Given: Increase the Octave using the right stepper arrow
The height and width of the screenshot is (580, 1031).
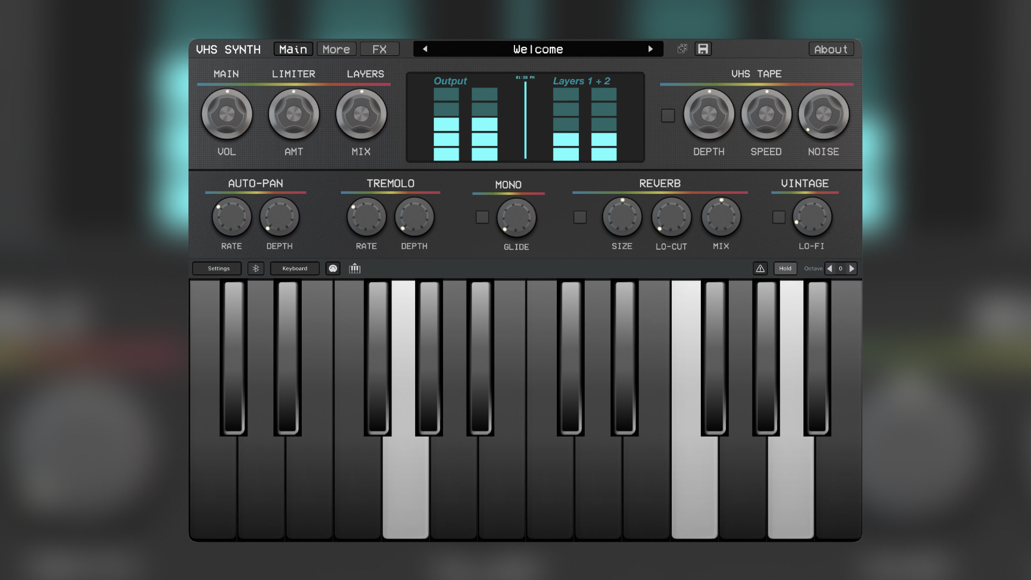Looking at the screenshot, I should coord(852,268).
